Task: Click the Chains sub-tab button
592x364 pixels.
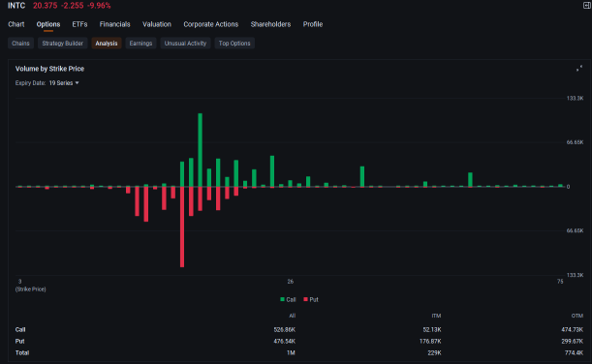Action: coord(20,44)
